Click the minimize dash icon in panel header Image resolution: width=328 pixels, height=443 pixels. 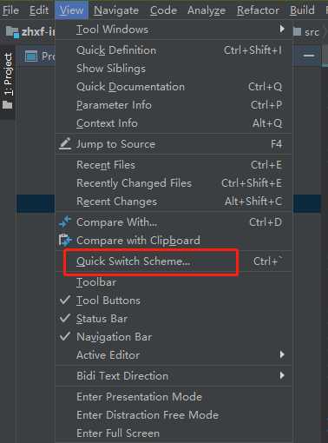pos(309,56)
